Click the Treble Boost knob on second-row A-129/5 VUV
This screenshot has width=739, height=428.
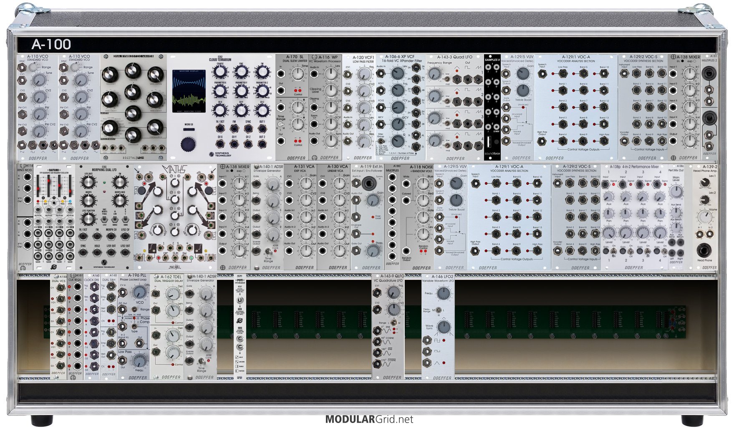pos(456,200)
